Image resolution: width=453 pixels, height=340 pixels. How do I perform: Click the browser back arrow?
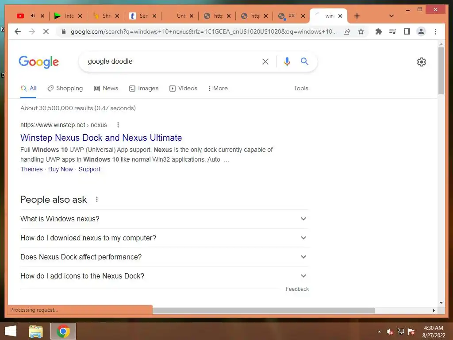(18, 31)
